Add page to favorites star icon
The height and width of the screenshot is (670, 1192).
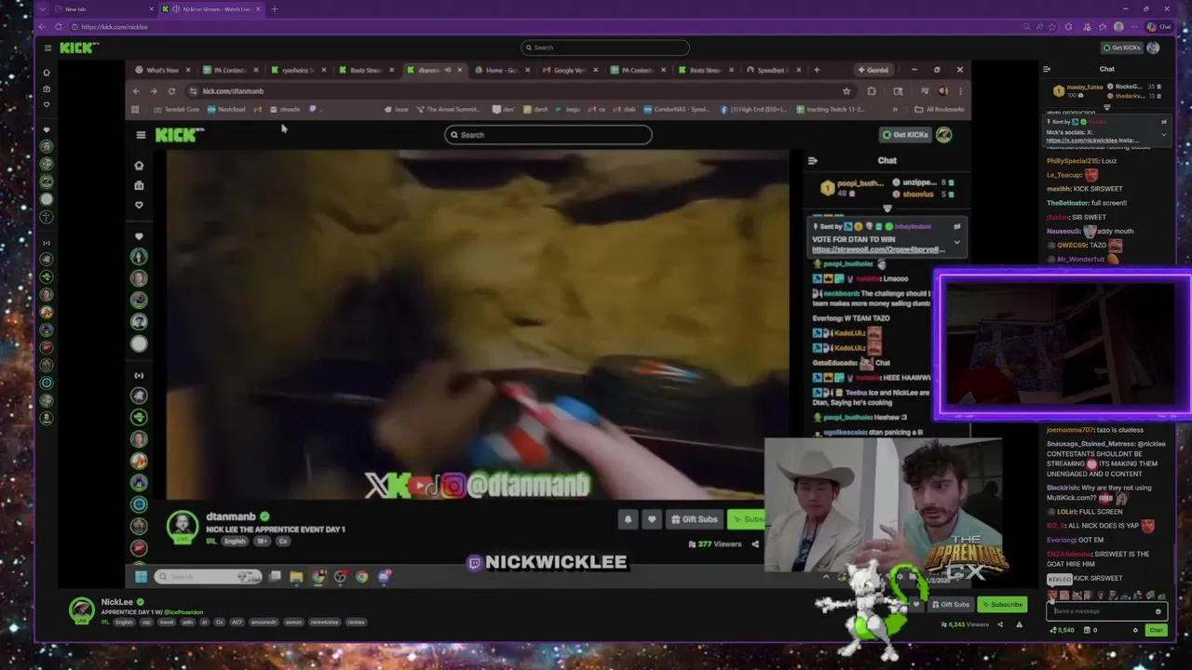click(x=1054, y=27)
